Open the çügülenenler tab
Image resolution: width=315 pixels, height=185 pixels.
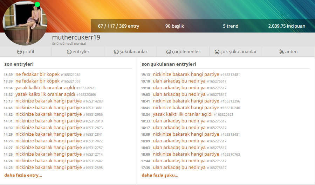[186, 52]
